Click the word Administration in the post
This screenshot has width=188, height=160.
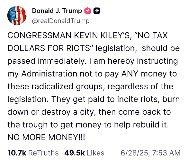pyautogui.click(x=49, y=74)
